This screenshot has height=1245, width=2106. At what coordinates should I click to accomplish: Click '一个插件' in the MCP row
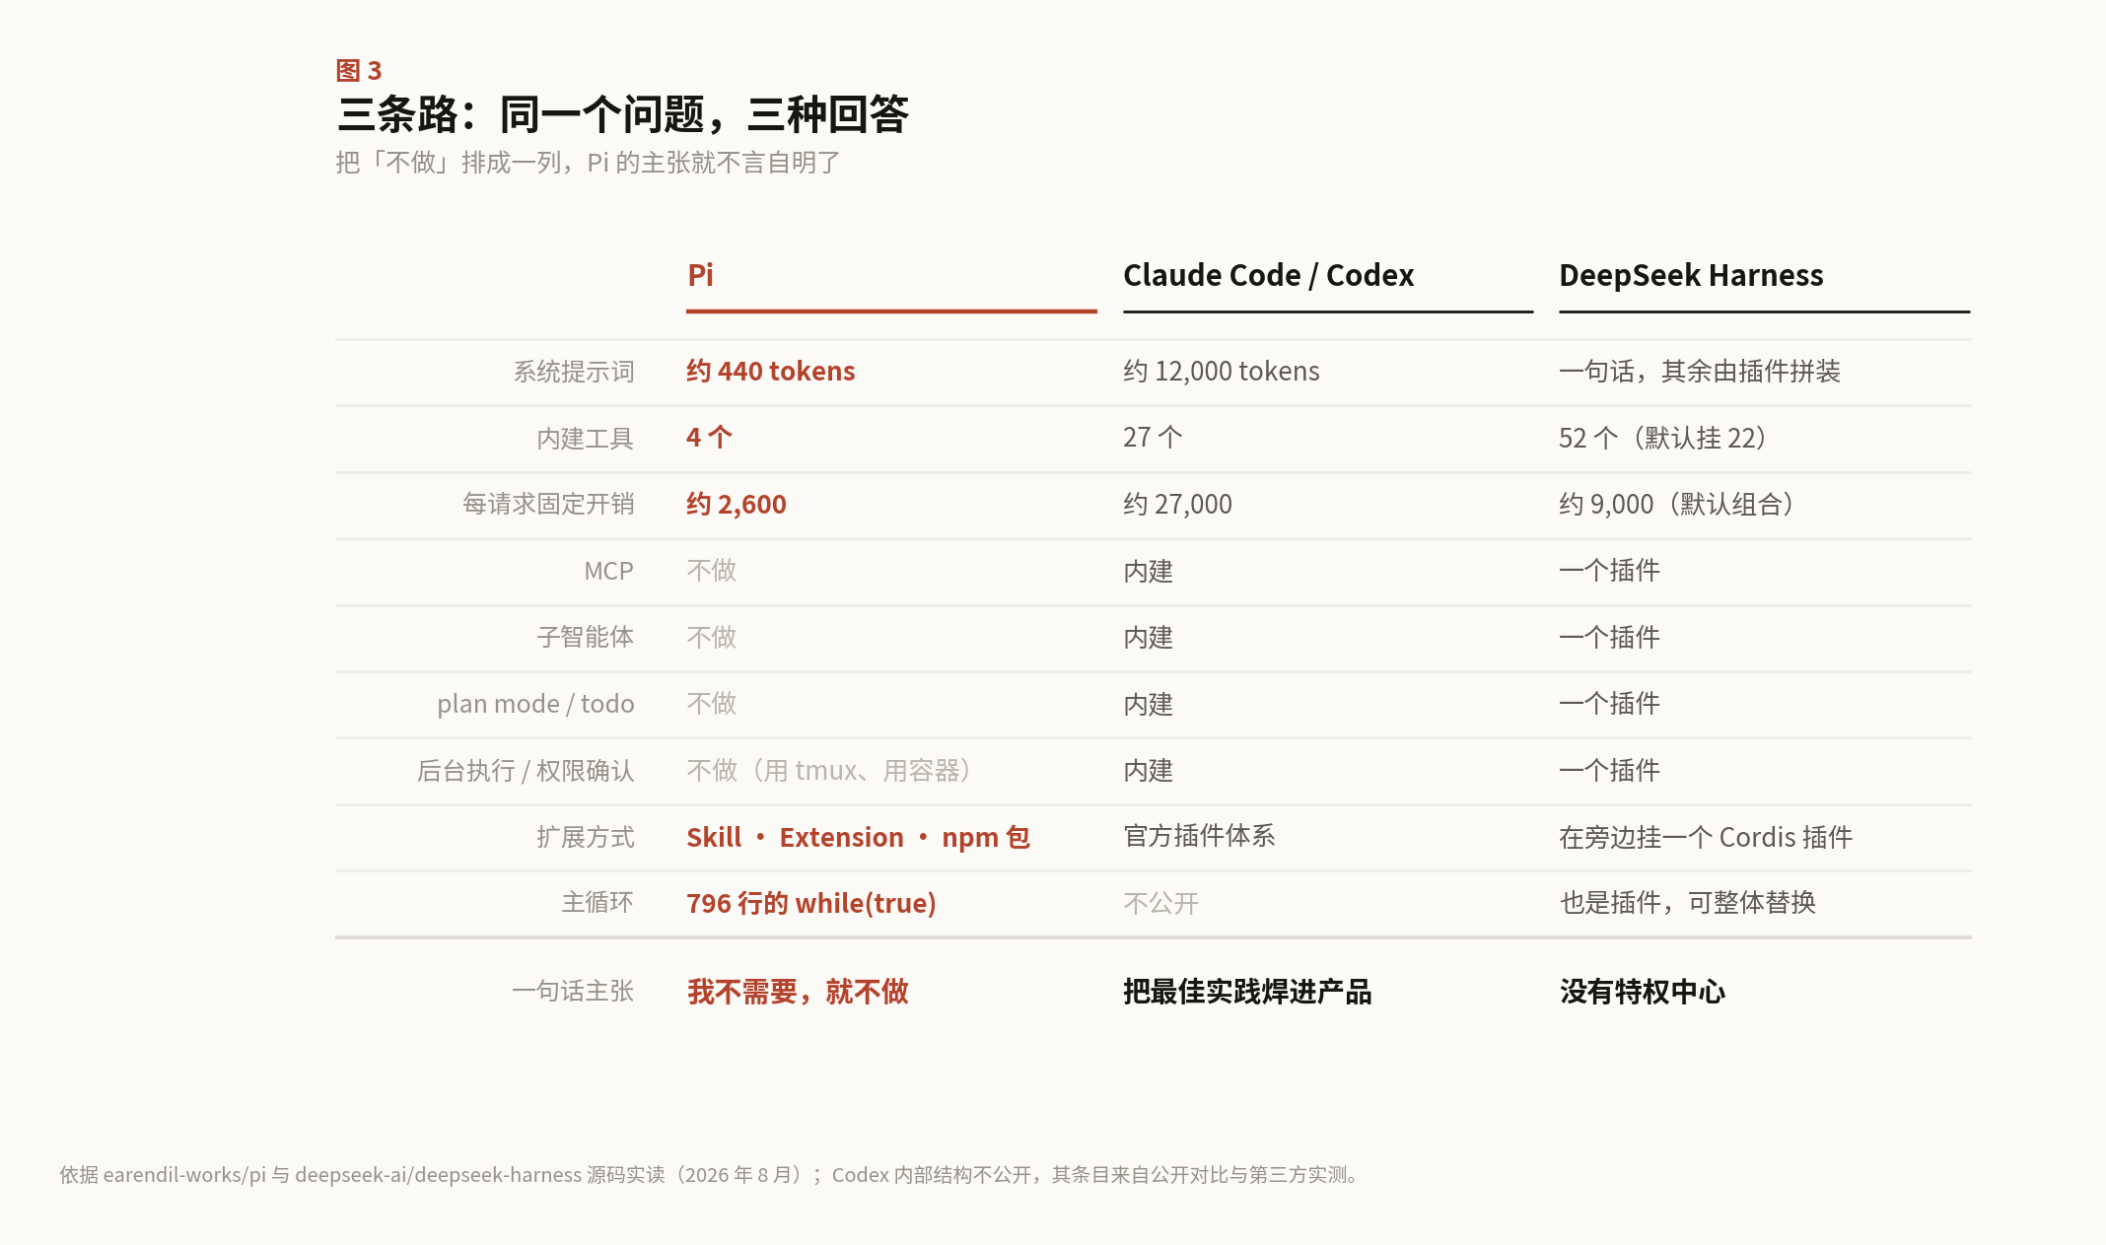(1609, 571)
